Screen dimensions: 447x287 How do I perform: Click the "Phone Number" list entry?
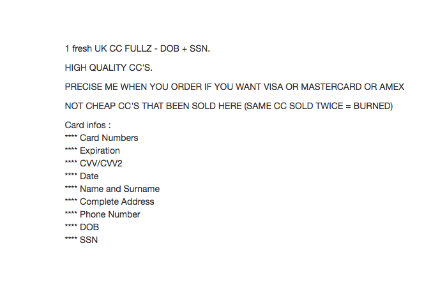[x=110, y=214]
